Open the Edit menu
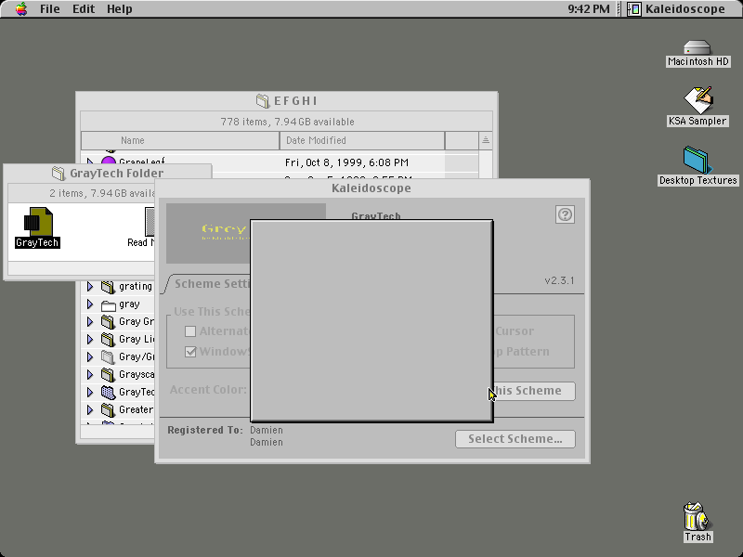Viewport: 743px width, 557px height. point(84,8)
